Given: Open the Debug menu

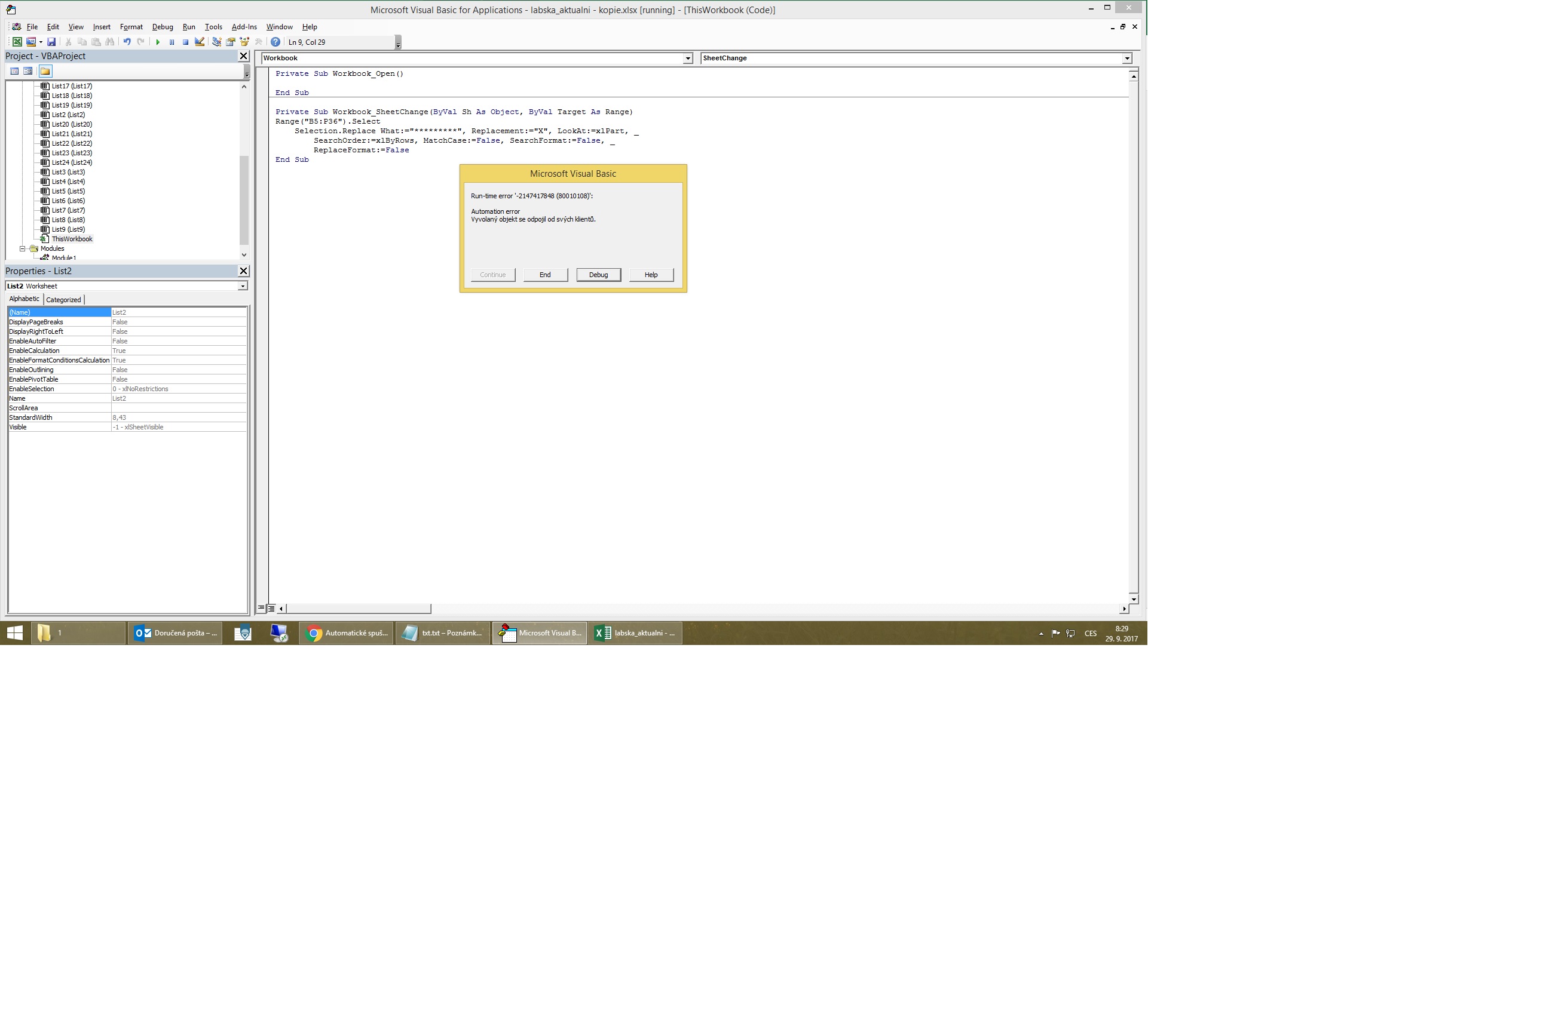Looking at the screenshot, I should pos(162,27).
